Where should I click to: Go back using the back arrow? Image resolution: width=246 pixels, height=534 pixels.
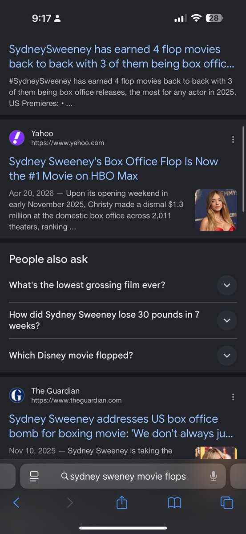coord(16,503)
